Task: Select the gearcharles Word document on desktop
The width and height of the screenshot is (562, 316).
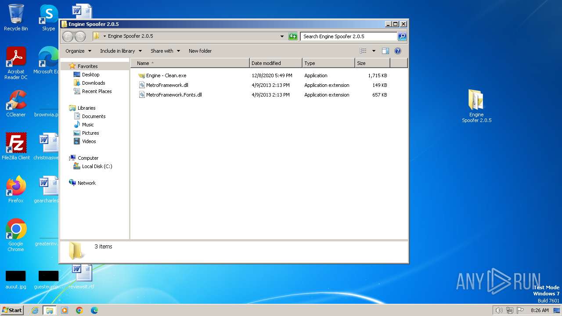Action: point(47,190)
